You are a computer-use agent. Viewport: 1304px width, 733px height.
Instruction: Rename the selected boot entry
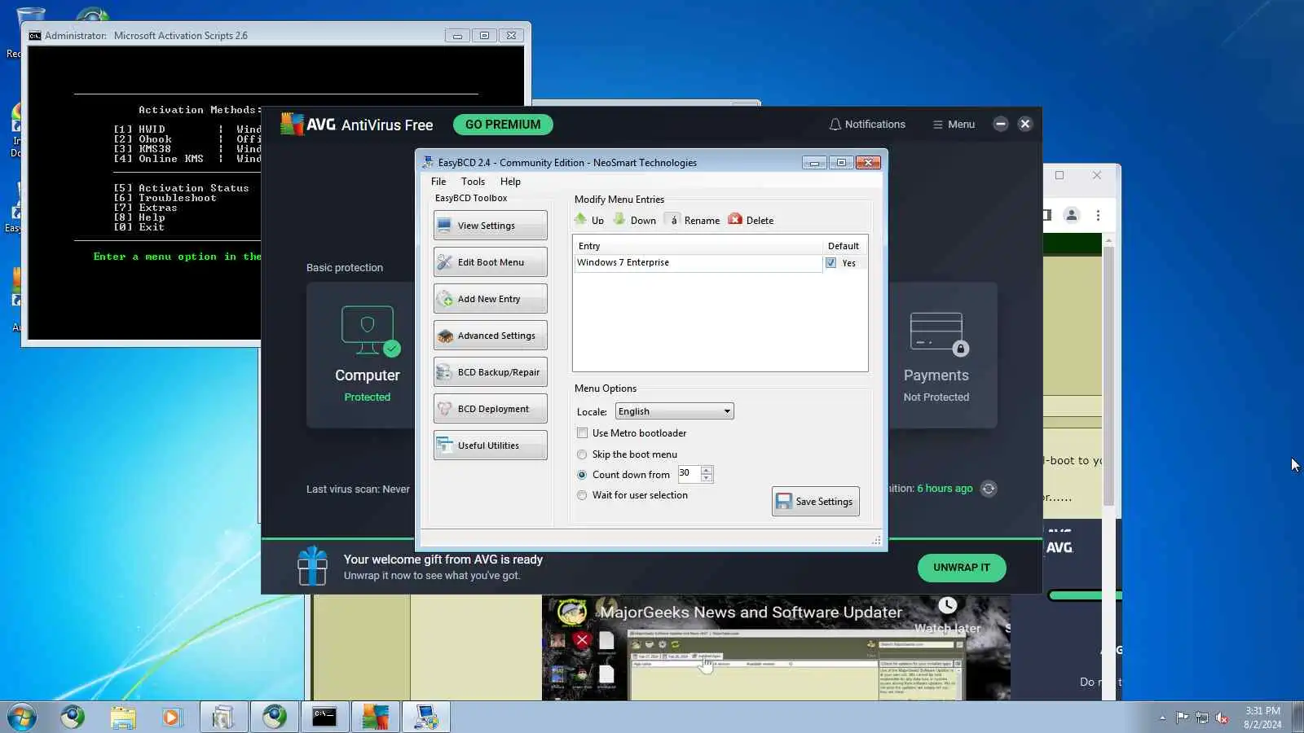click(694, 220)
